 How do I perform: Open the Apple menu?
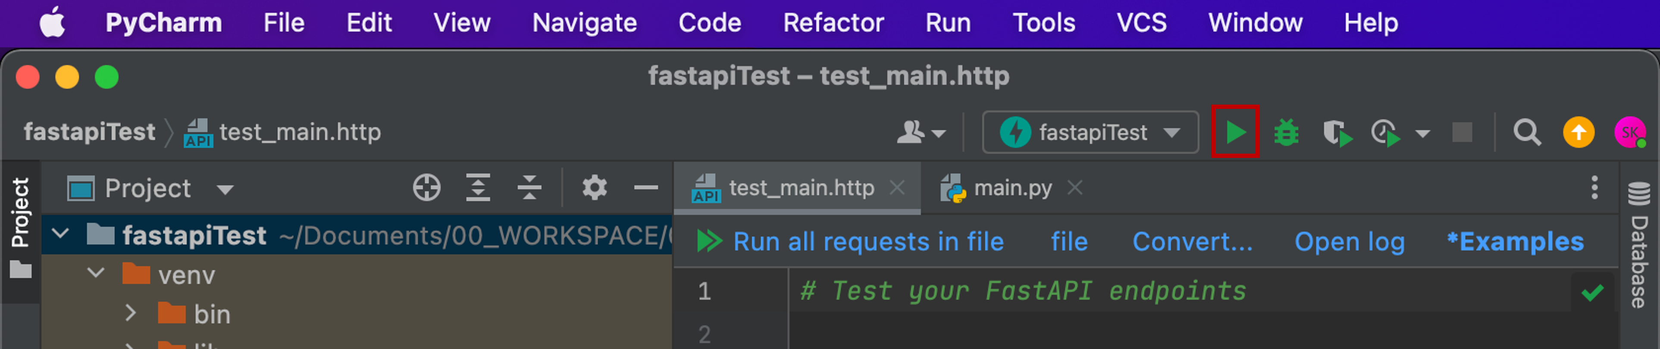(52, 22)
